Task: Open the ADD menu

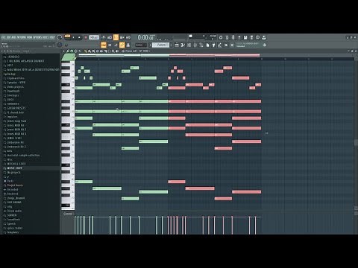Action: 13,37
